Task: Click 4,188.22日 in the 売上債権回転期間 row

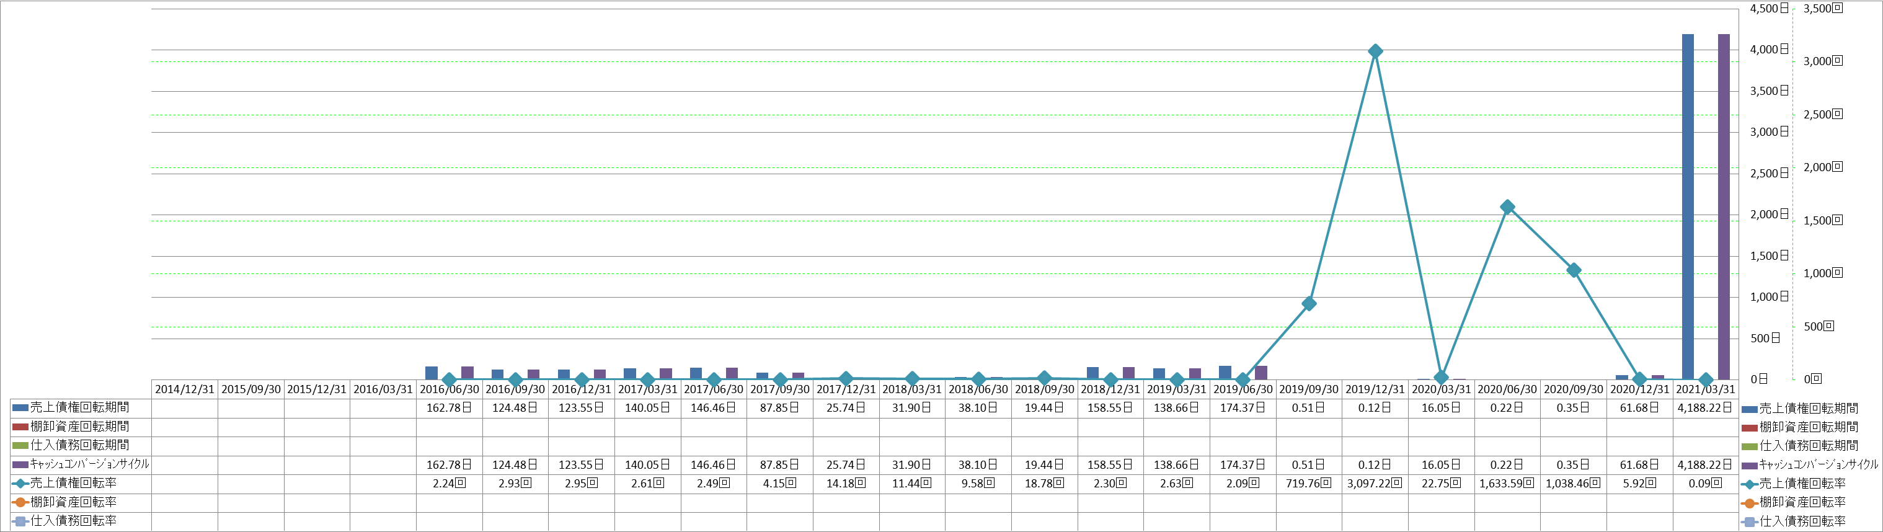Action: coord(1706,408)
